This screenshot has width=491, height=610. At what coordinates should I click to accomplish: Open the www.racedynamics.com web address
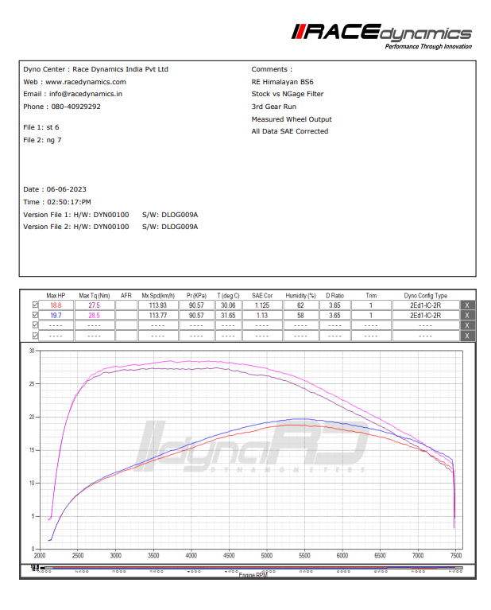[x=85, y=82]
